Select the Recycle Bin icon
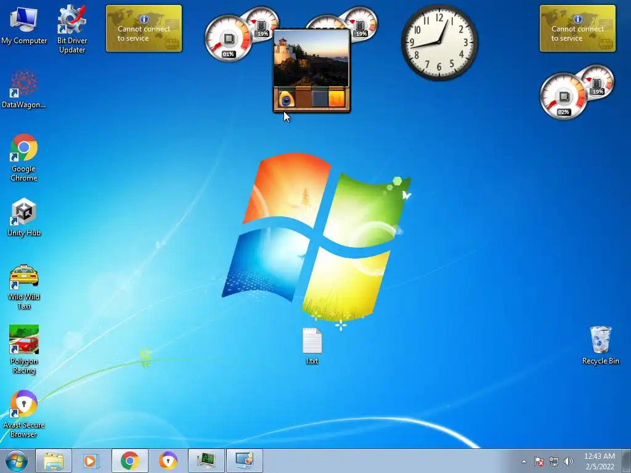Viewport: 631px width, 473px height. (600, 345)
